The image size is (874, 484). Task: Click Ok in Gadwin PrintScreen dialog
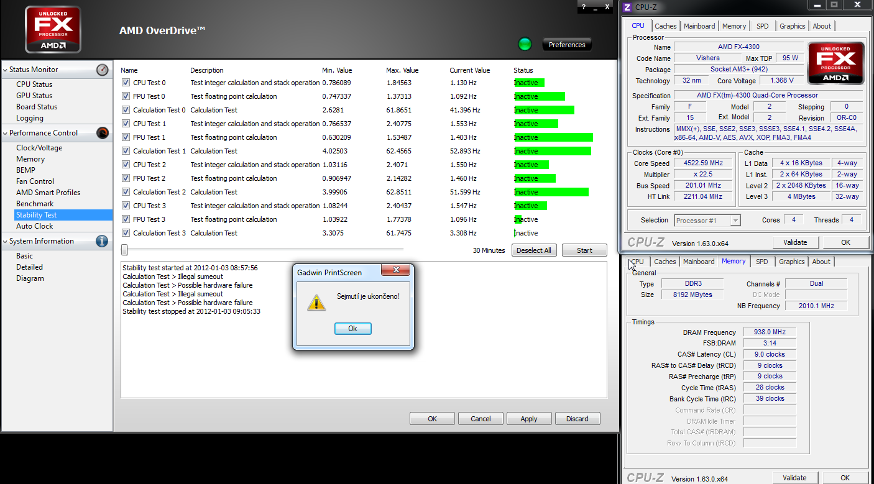click(352, 329)
